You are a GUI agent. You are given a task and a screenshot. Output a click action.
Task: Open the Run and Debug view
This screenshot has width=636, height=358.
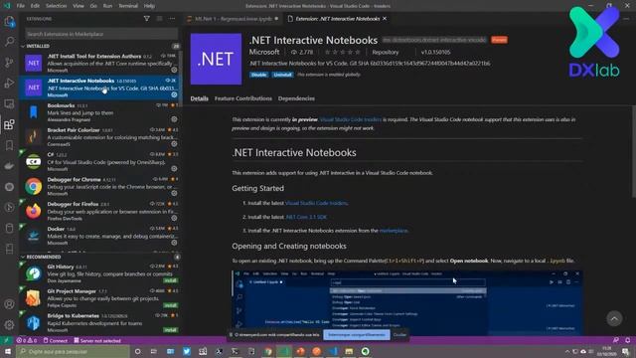pyautogui.click(x=9, y=83)
